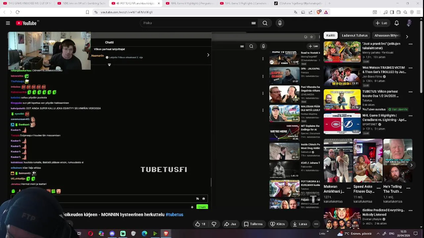Filter by Aiheeseen liittyvä chip
This screenshot has height=238, width=424.
click(387, 36)
